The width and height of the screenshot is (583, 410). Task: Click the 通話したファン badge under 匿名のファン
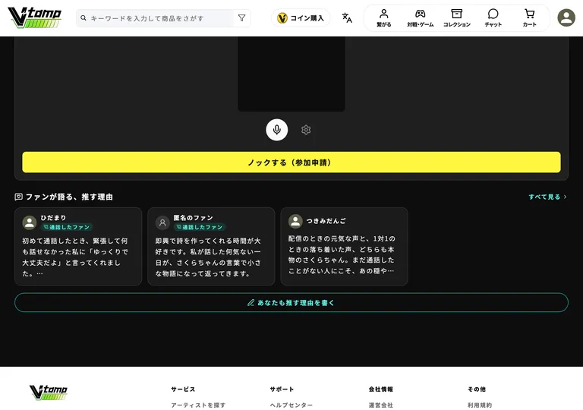(200, 227)
